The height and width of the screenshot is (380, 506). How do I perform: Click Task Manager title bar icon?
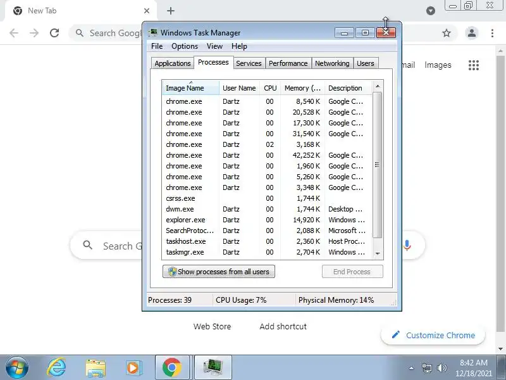[153, 32]
